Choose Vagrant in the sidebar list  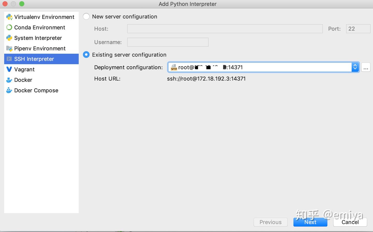pyautogui.click(x=24, y=70)
